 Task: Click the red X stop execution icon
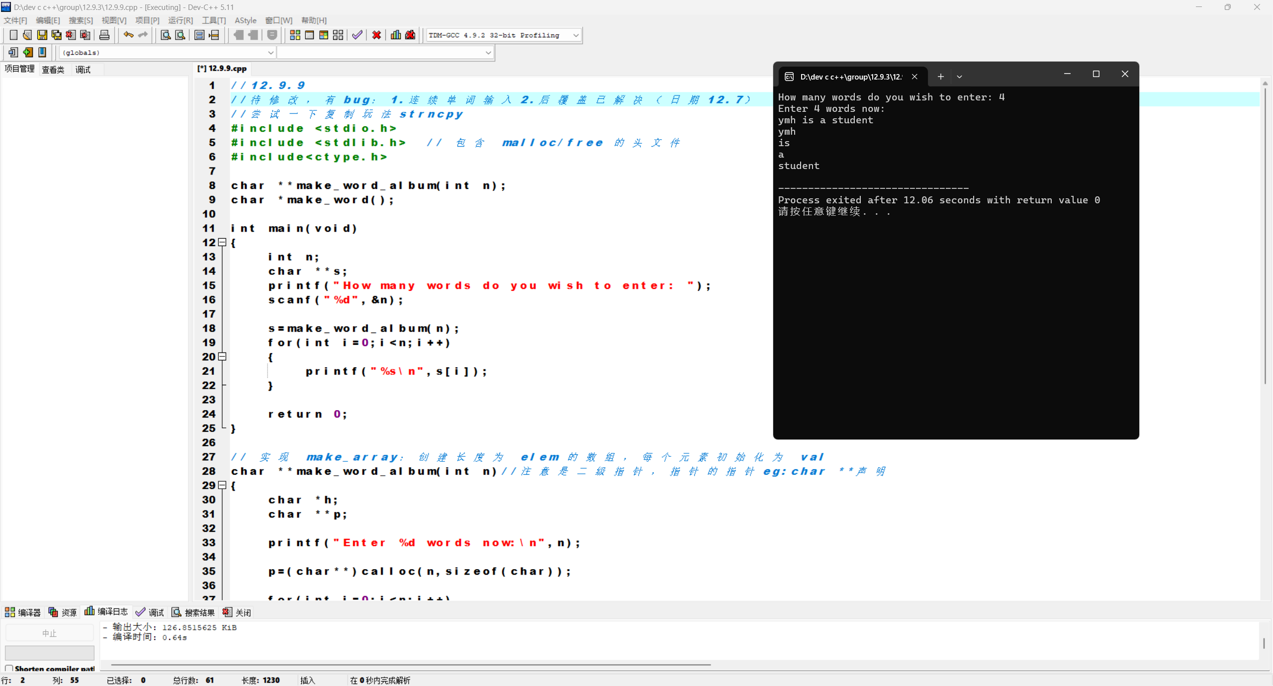tap(376, 35)
